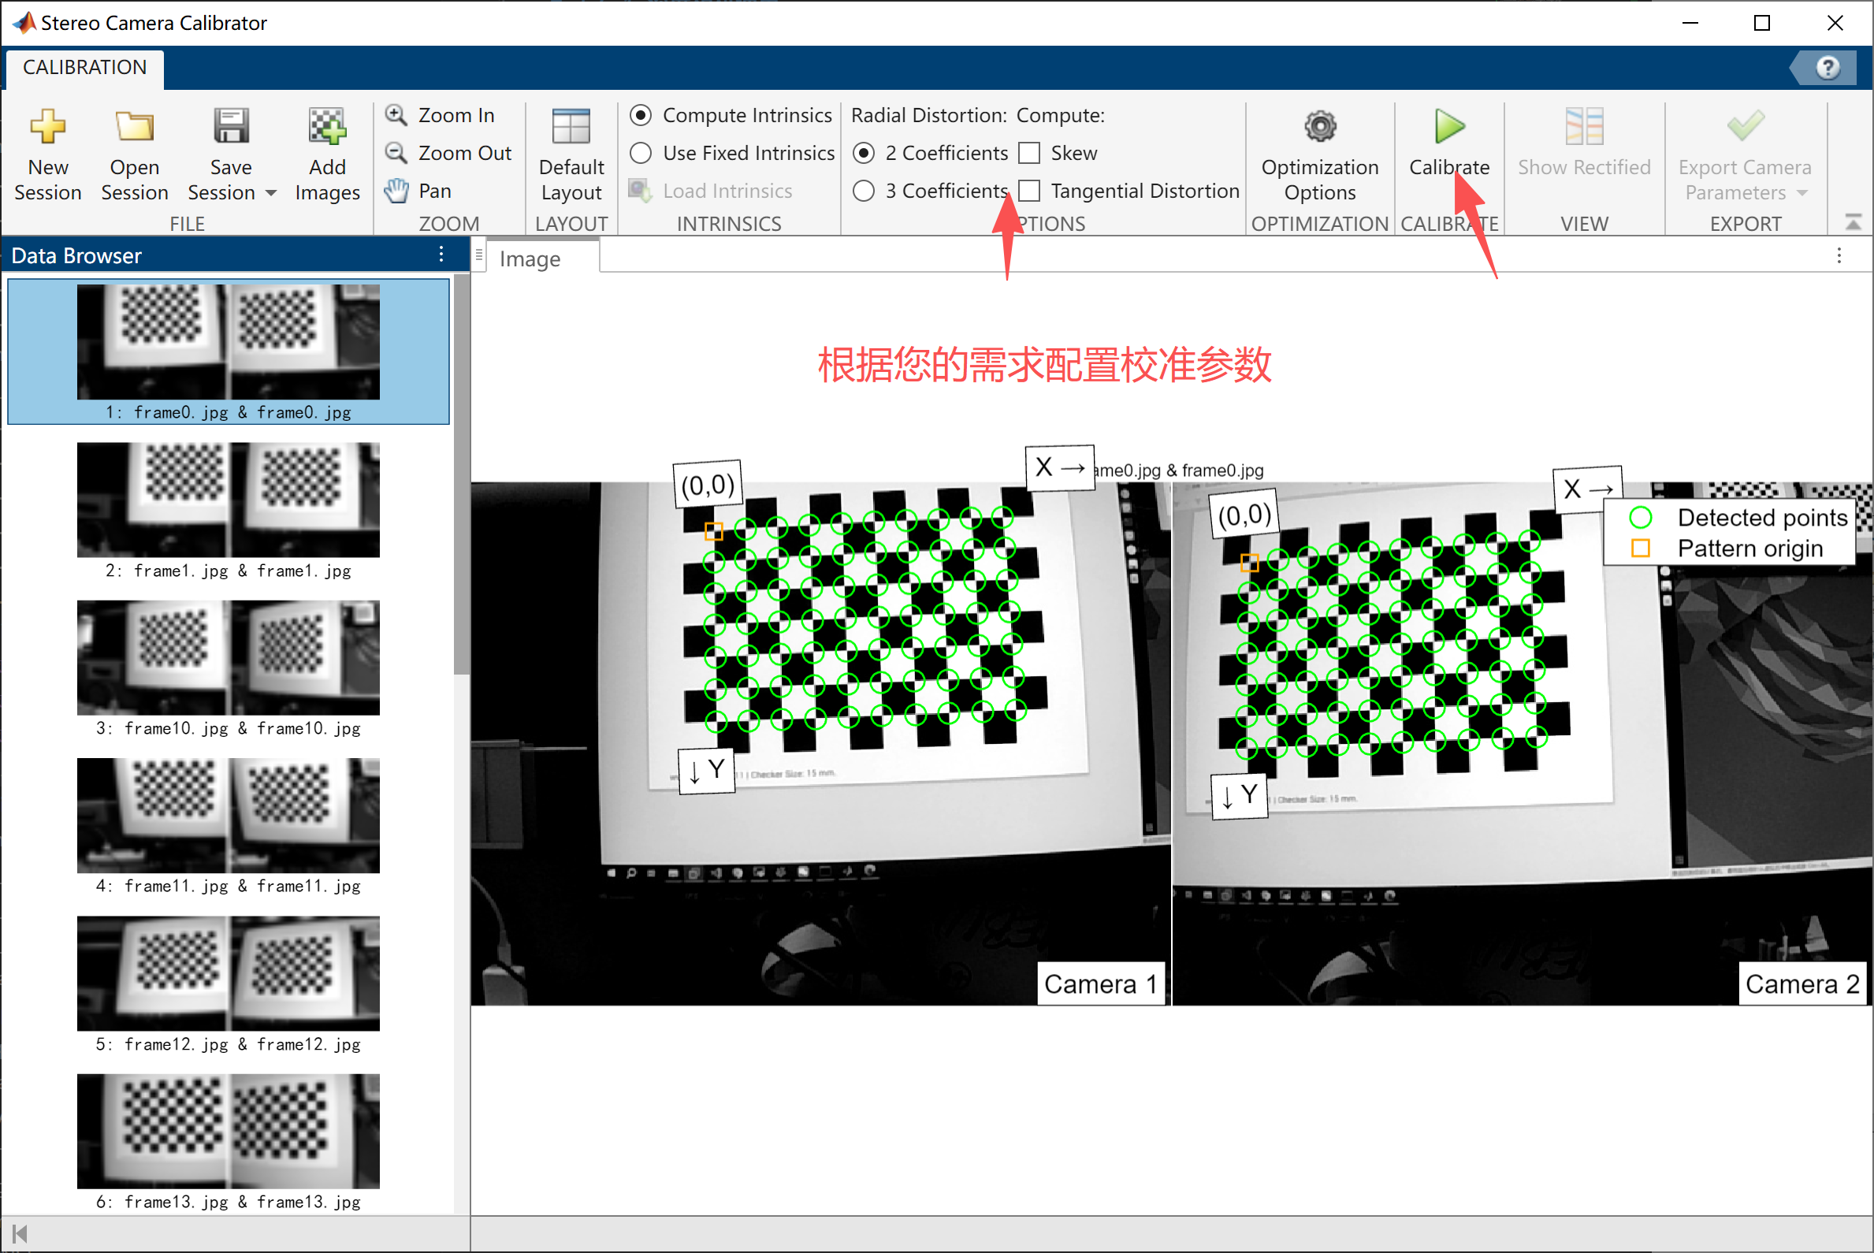Collapse the toolstrip ribbon
Image resolution: width=1874 pixels, height=1253 pixels.
(x=1853, y=222)
